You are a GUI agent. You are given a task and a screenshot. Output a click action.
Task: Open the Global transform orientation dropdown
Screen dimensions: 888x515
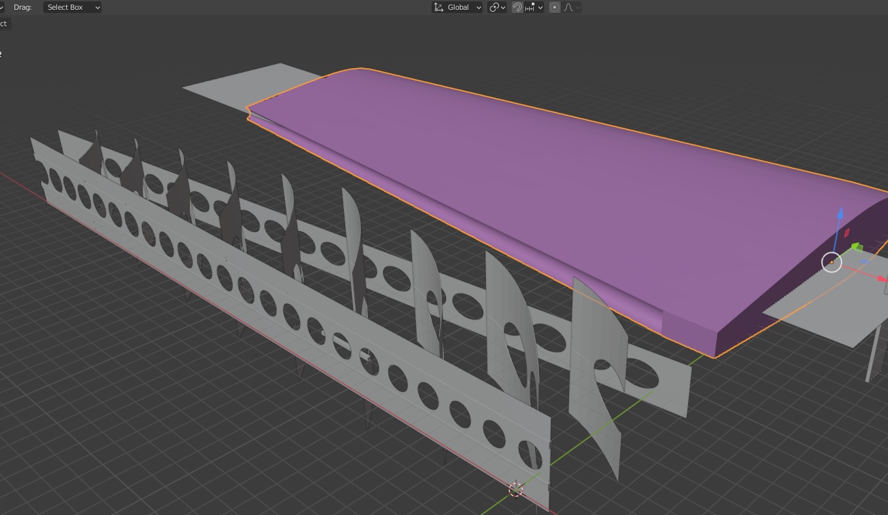point(457,7)
